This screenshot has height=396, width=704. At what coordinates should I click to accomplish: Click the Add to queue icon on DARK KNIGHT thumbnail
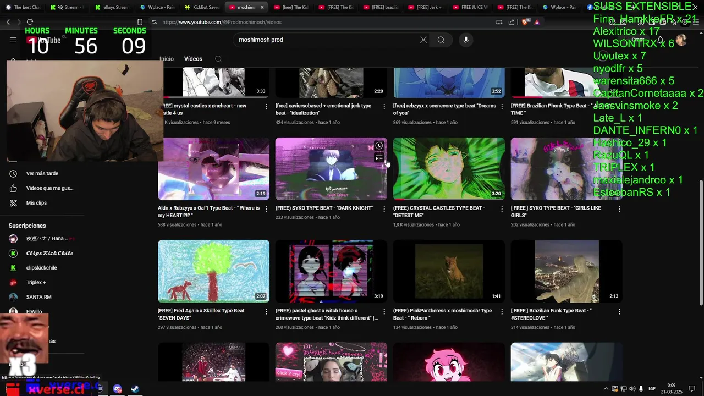pos(379,158)
